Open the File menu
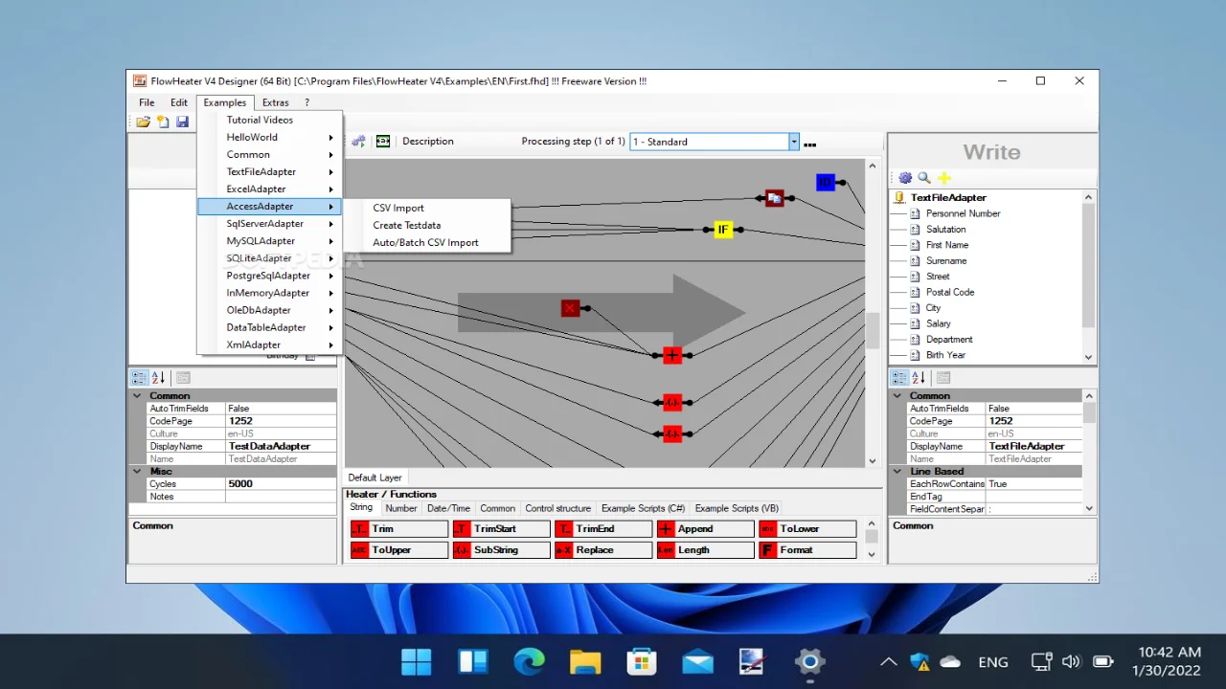Screen dimensions: 1226x689 [x=147, y=102]
